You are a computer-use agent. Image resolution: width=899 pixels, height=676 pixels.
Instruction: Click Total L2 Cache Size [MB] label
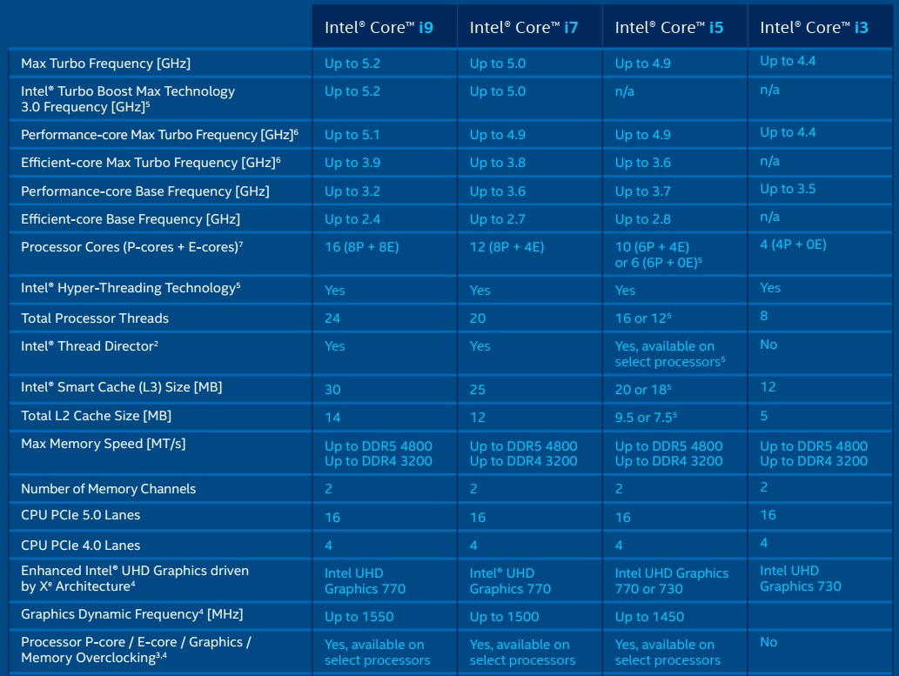(x=97, y=416)
